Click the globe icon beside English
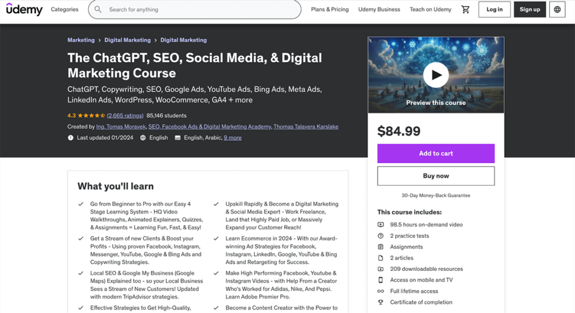 click(x=143, y=137)
